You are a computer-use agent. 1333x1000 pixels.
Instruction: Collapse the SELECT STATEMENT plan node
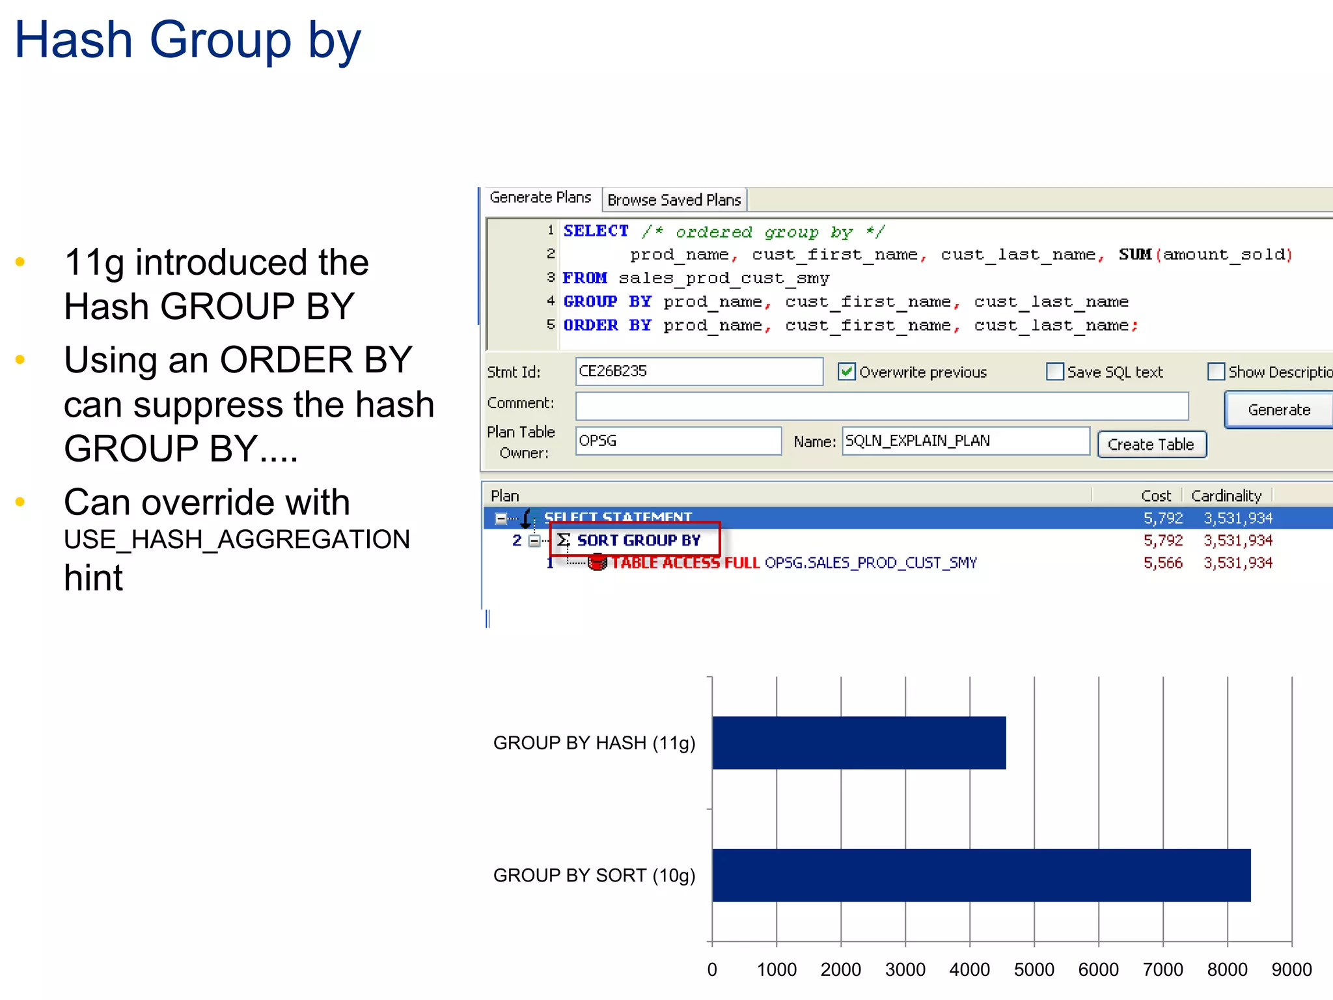point(501,519)
